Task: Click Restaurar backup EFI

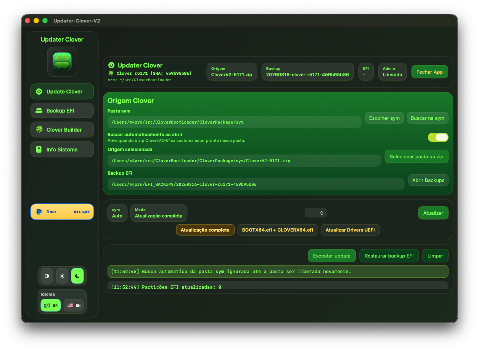Action: tap(389, 256)
